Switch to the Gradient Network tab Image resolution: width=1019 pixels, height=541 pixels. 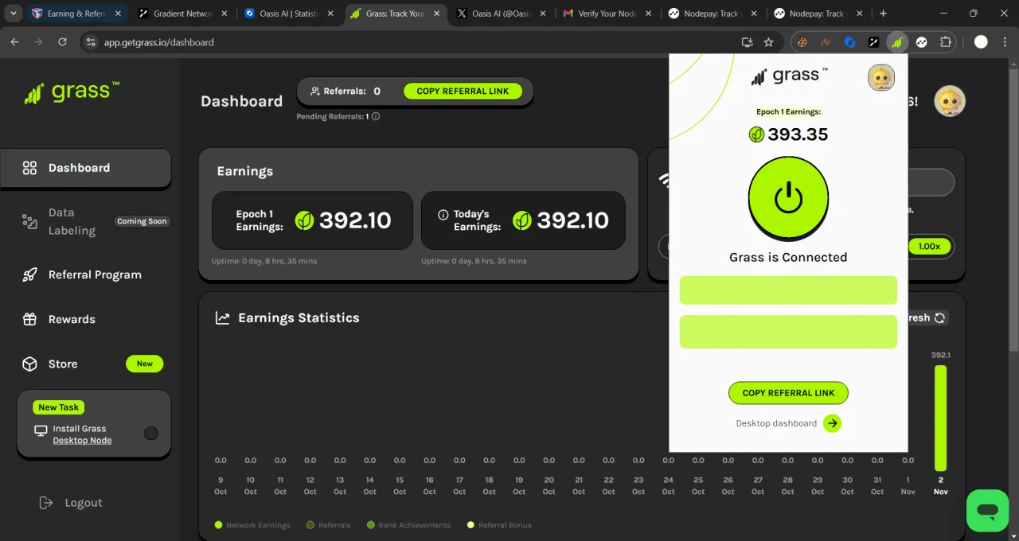tap(182, 14)
